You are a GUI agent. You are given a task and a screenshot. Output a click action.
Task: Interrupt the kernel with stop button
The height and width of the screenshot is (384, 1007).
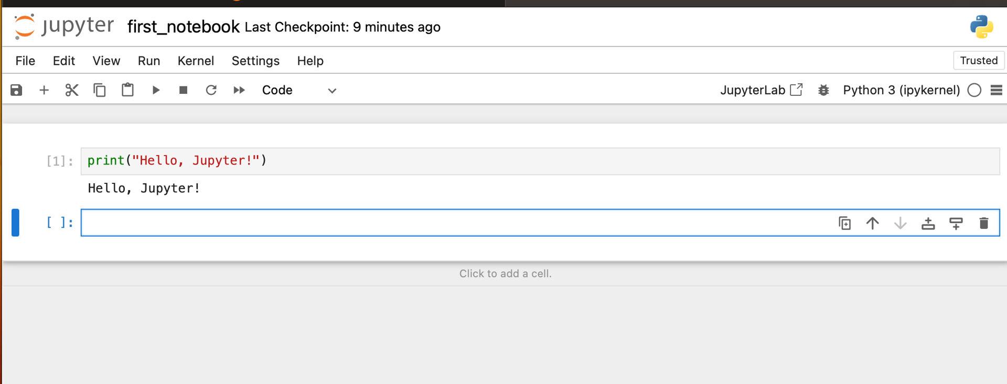pyautogui.click(x=183, y=90)
